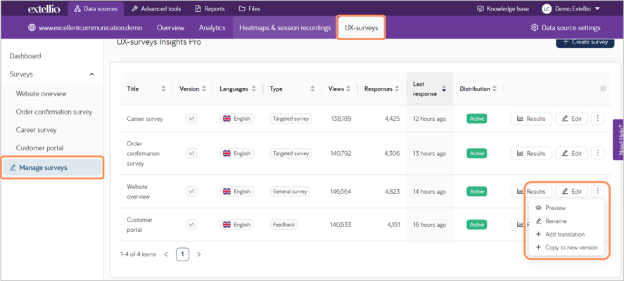624x281 pixels.
Task: Open more options for Order confirmation survey
Action: tap(597, 153)
